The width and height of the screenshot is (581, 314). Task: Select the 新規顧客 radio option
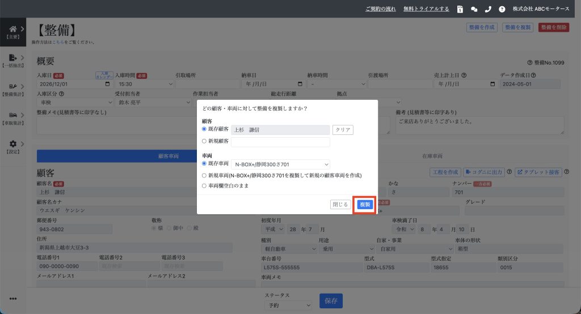(x=204, y=141)
